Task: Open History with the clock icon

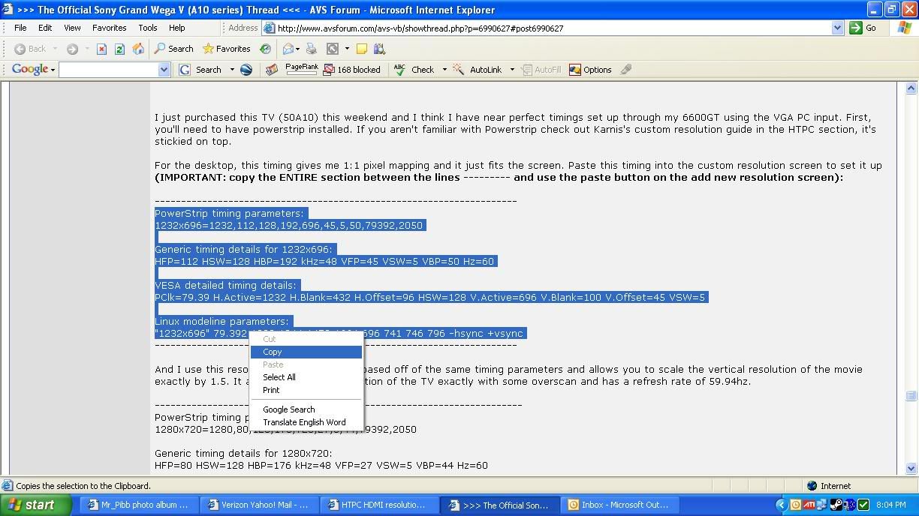Action: 265,49
